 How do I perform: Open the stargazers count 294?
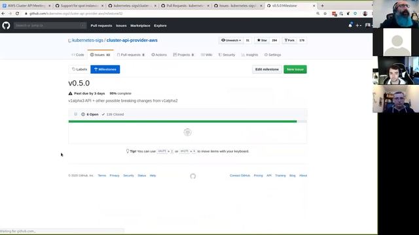274,40
